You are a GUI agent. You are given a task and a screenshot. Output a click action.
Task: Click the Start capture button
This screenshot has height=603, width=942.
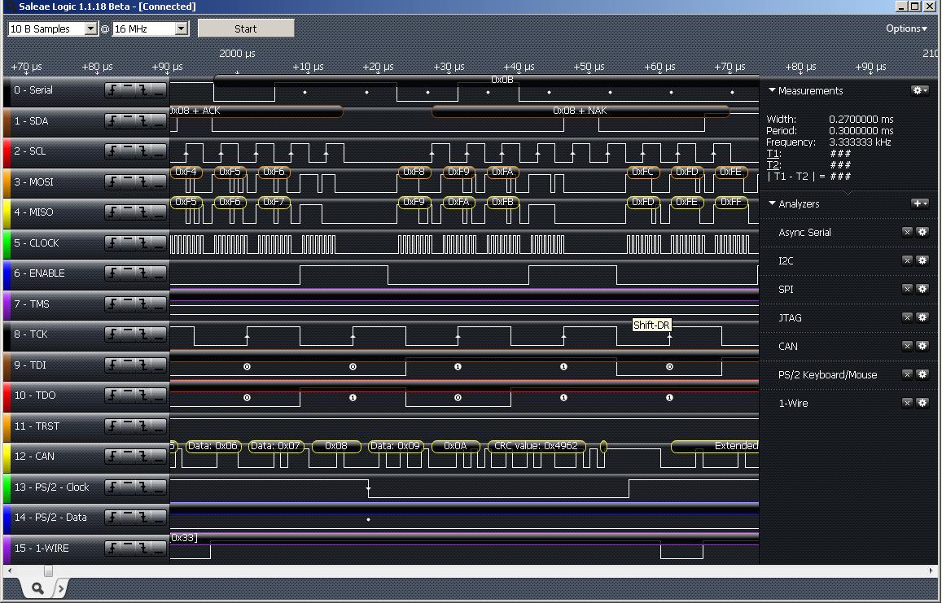(246, 28)
